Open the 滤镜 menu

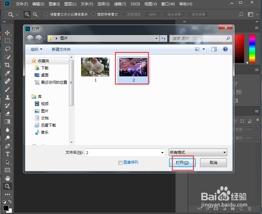click(119, 4)
